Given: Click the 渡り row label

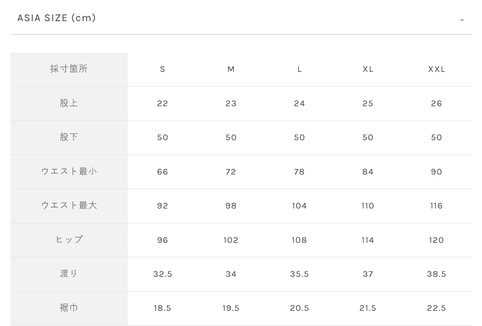Looking at the screenshot, I should (x=69, y=274).
